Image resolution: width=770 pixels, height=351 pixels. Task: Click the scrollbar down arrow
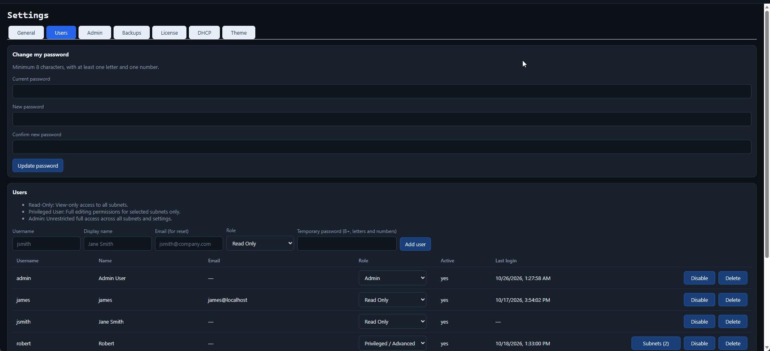767,347
